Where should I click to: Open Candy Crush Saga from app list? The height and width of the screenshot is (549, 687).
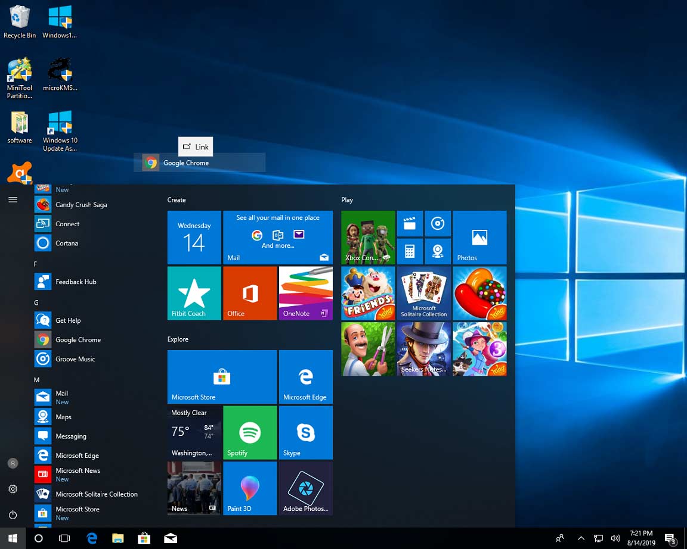tap(94, 204)
